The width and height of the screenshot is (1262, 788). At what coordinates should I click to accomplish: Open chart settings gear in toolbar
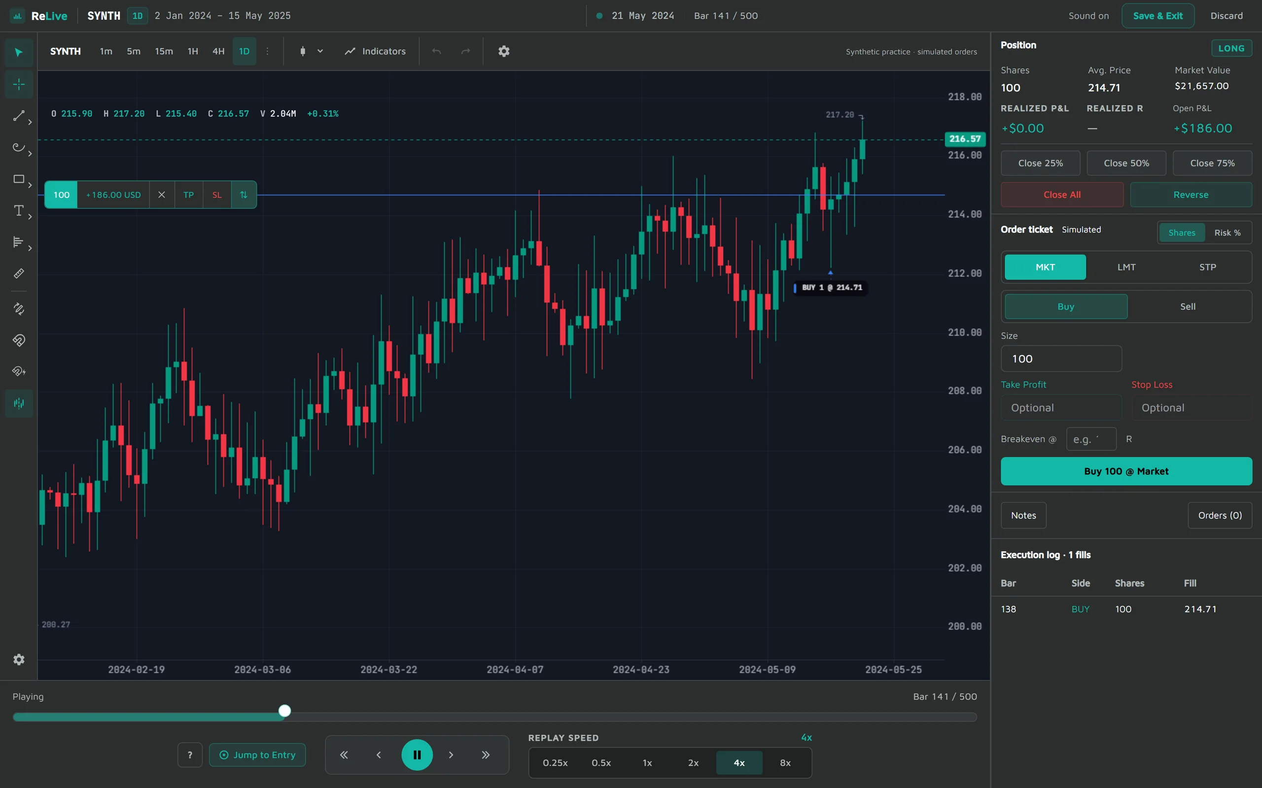pos(504,51)
